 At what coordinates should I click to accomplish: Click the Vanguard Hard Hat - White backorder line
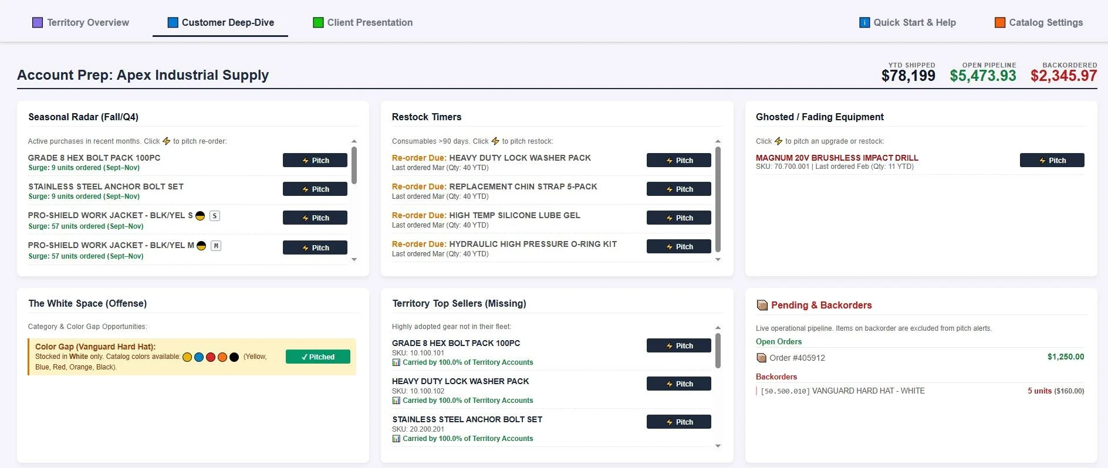coord(920,391)
